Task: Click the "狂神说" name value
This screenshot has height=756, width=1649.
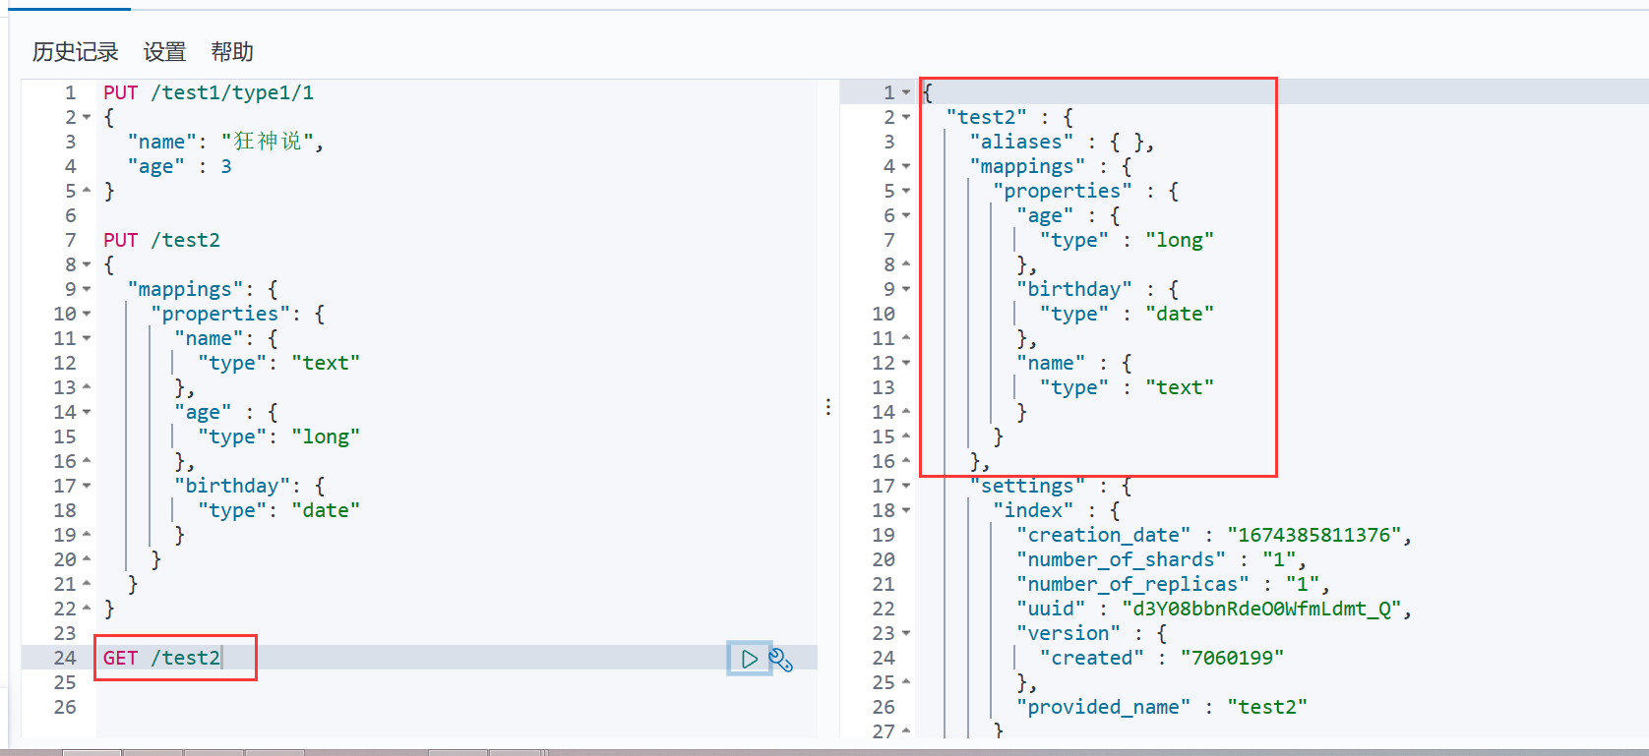Action: 268,142
